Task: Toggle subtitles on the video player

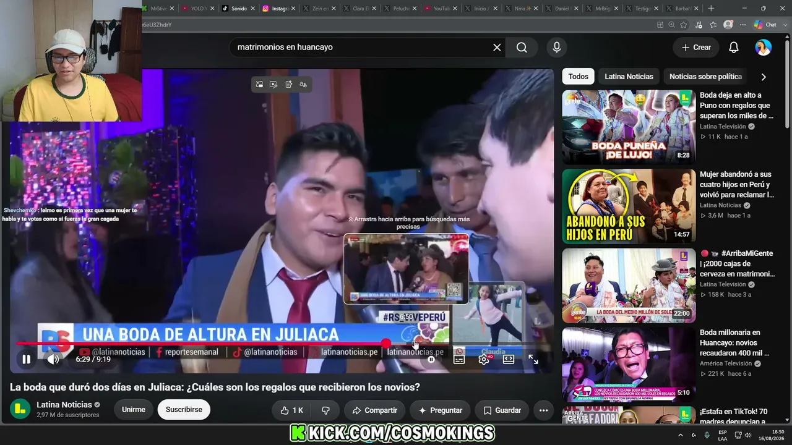Action: click(459, 359)
